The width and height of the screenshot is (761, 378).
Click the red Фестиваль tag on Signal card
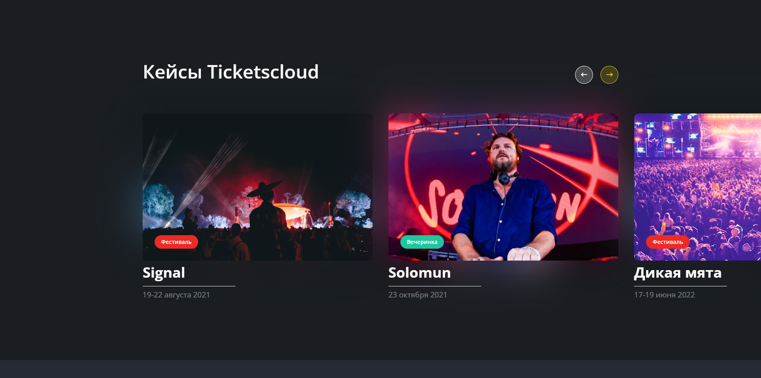click(x=176, y=242)
